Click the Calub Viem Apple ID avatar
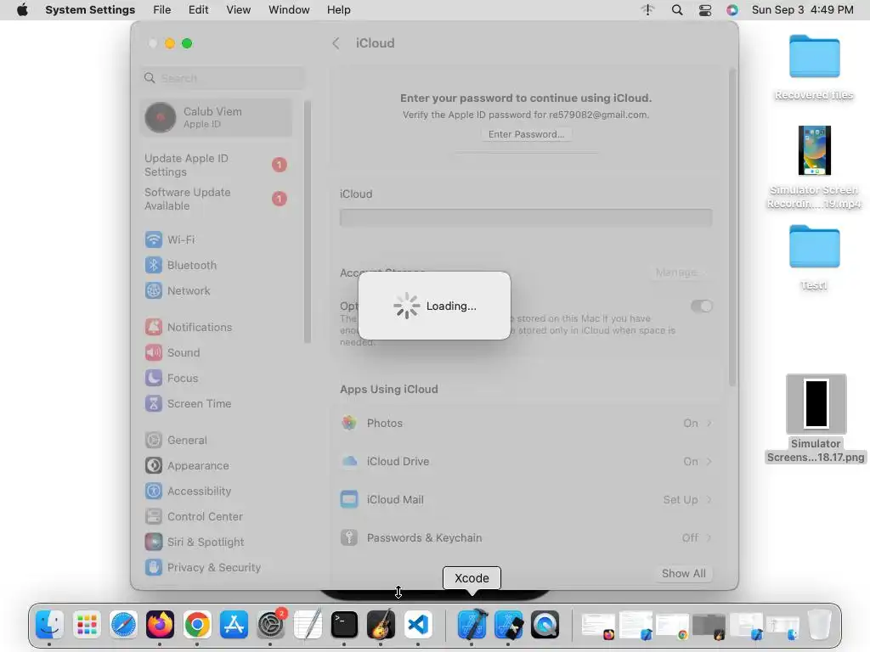 coord(161,117)
